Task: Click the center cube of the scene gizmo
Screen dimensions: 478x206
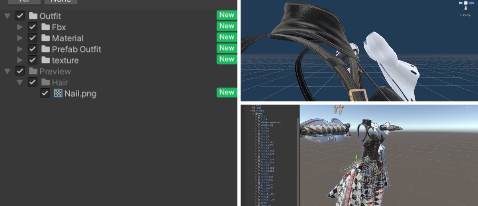Action: point(466,3)
